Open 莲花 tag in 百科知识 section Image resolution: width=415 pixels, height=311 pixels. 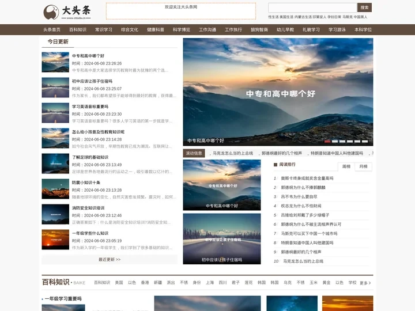click(x=248, y=283)
